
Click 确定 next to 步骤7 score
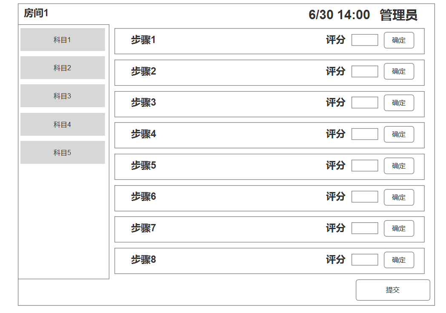pyautogui.click(x=399, y=228)
